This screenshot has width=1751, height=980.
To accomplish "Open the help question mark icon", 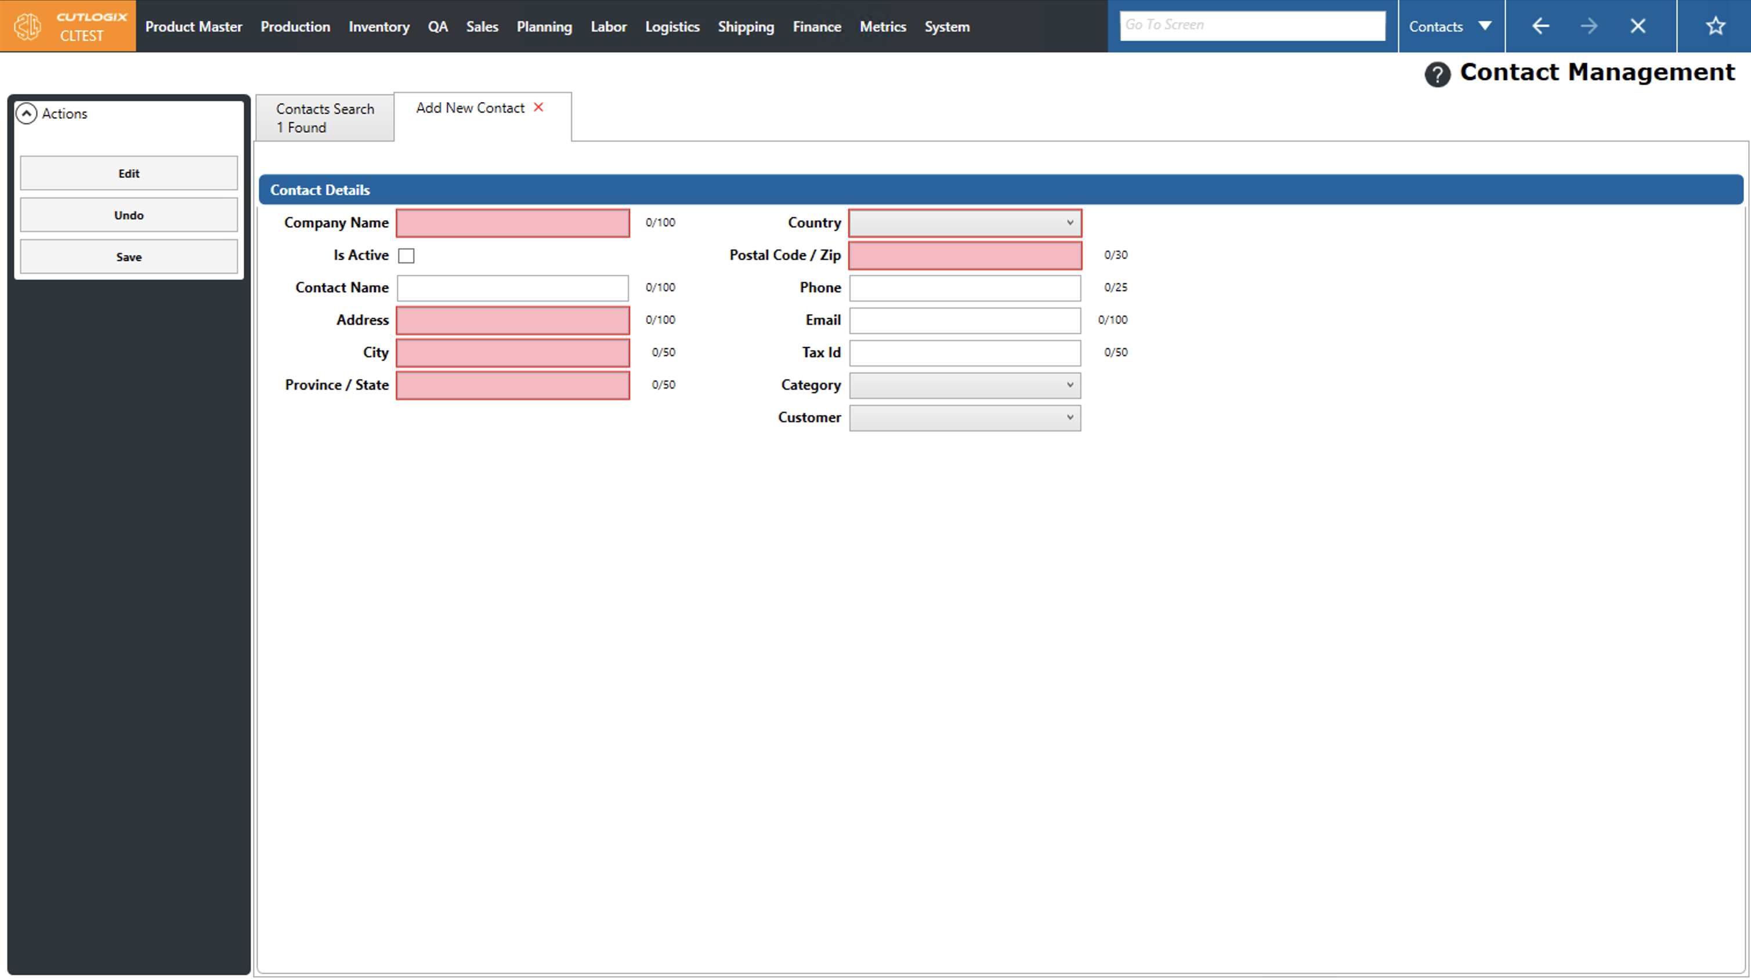I will [x=1437, y=74].
